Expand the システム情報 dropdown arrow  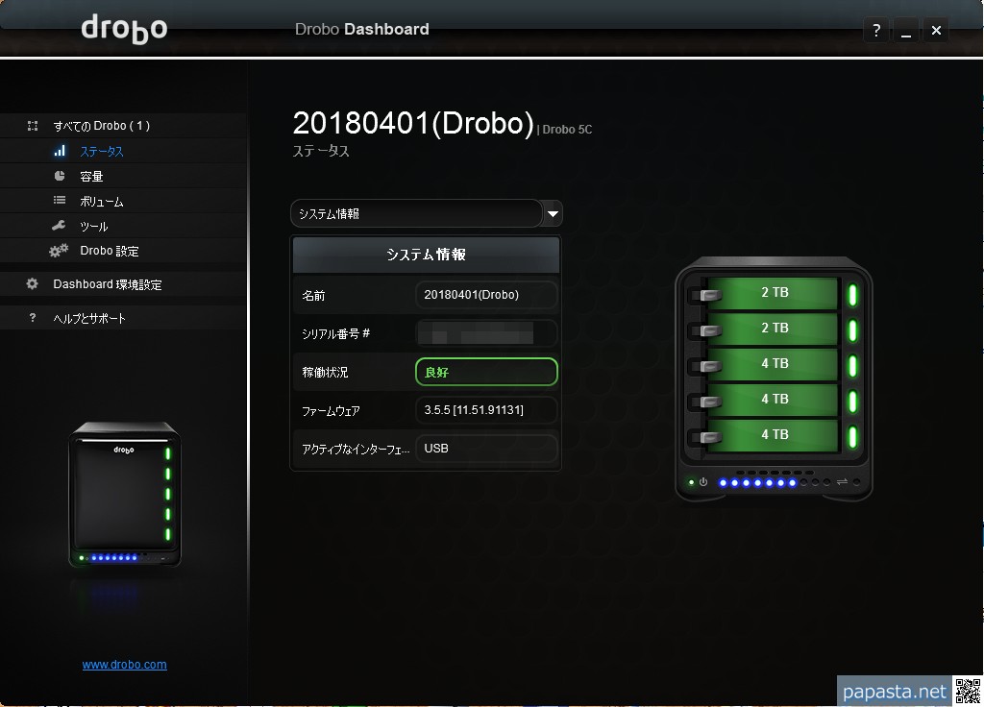click(x=553, y=213)
